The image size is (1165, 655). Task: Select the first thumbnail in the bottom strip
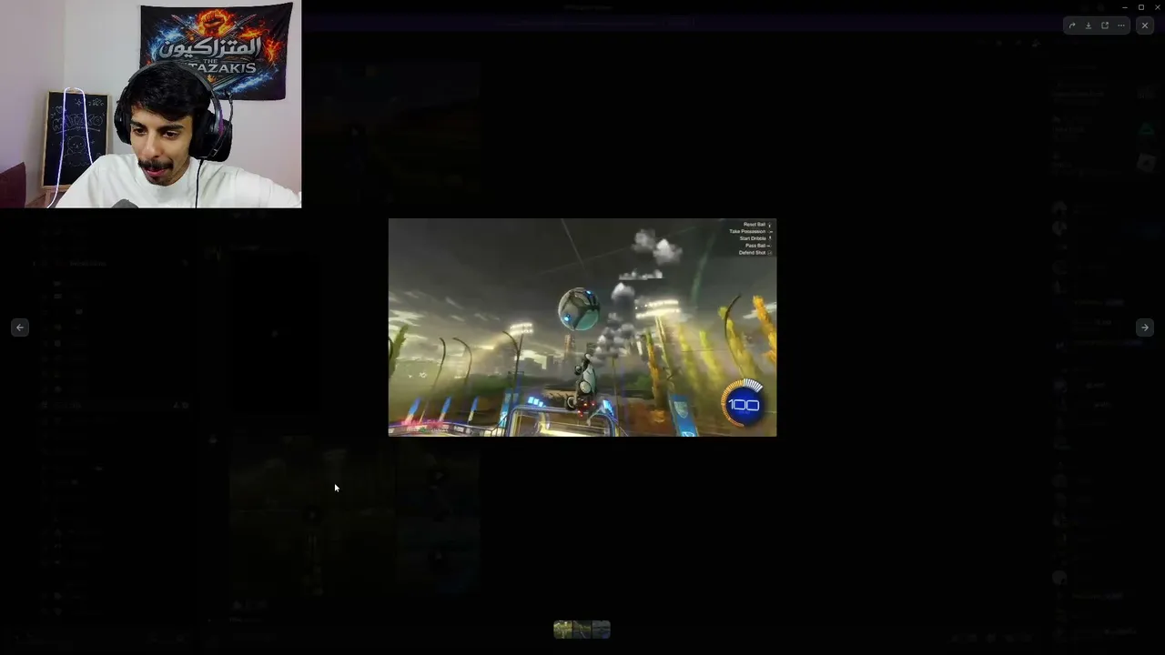(563, 629)
